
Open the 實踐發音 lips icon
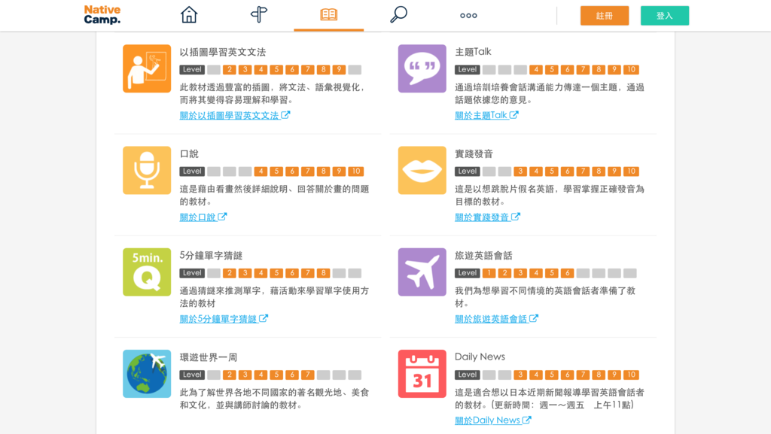[422, 170]
